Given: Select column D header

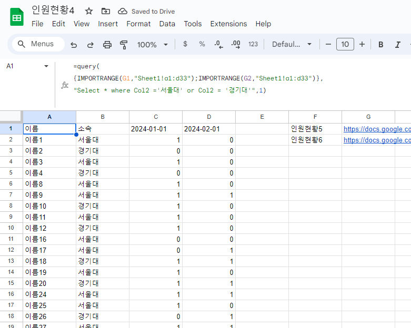Looking at the screenshot, I should 209,117.
